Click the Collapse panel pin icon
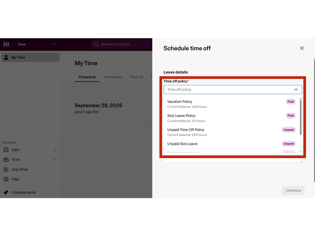This screenshot has width=315, height=236. 6,192
